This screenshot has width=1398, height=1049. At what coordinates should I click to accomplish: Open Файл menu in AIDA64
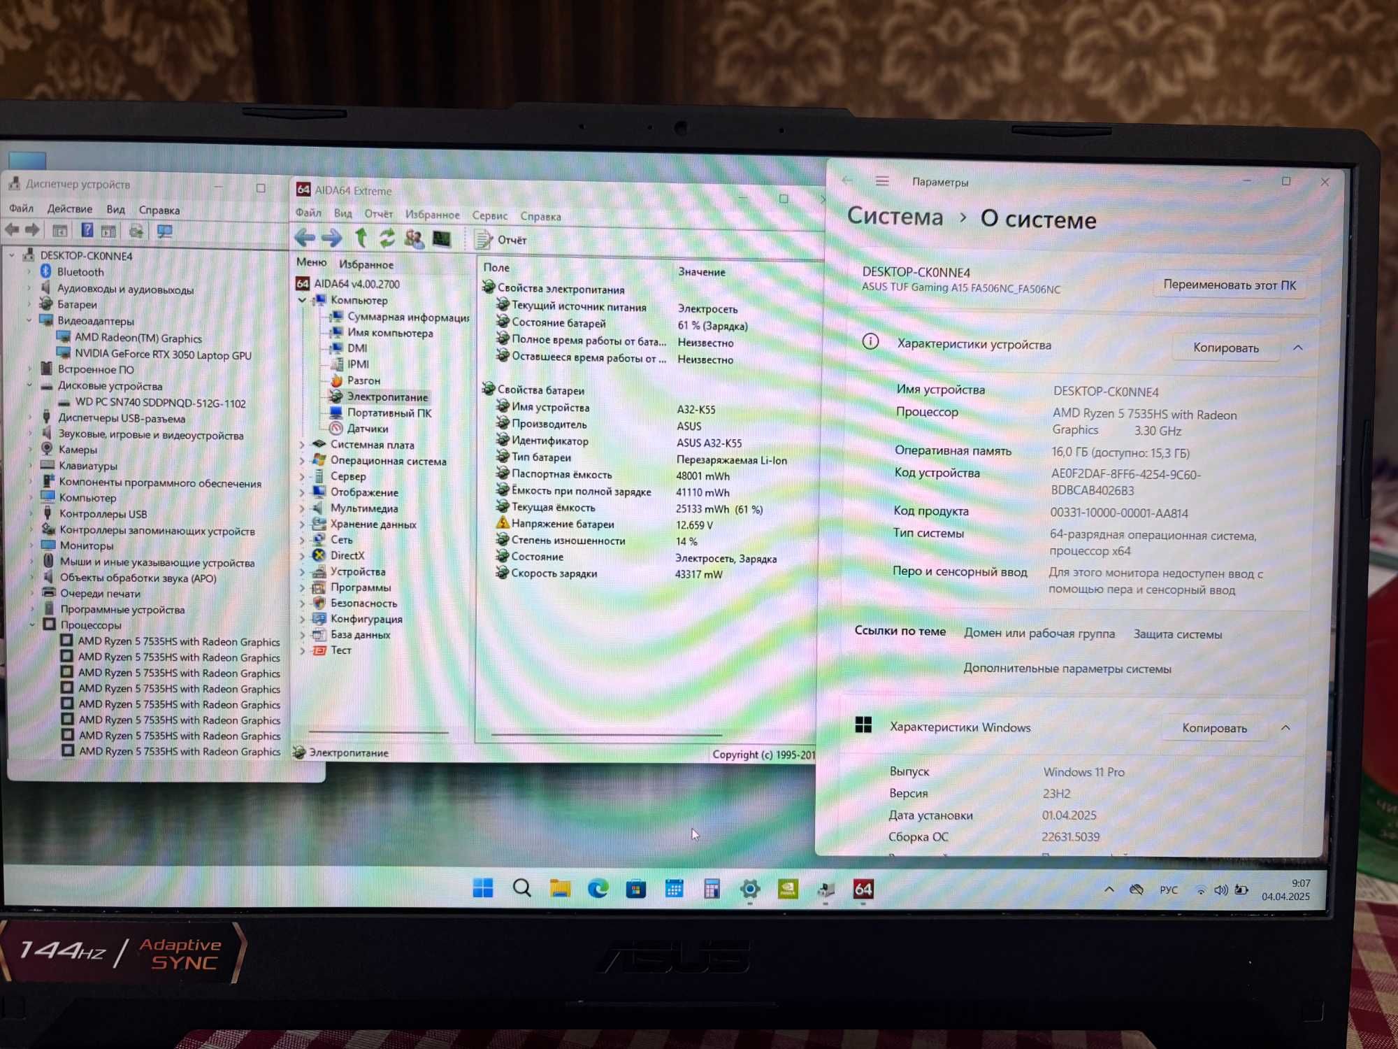[x=308, y=213]
